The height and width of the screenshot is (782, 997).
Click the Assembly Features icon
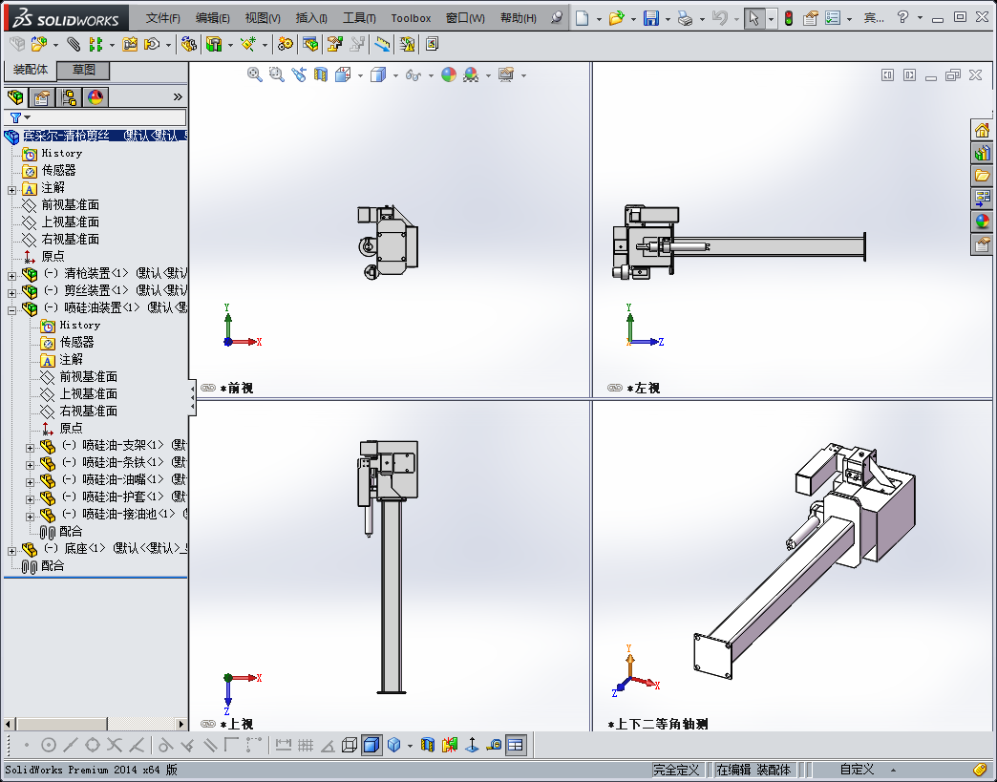tap(214, 44)
